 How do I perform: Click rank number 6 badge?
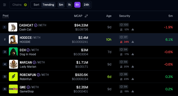(x=5, y=89)
